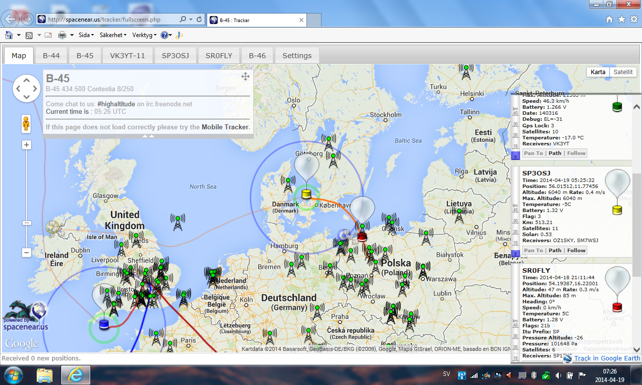Zoom in with the plus button
The height and width of the screenshot is (385, 642).
[x=27, y=145]
